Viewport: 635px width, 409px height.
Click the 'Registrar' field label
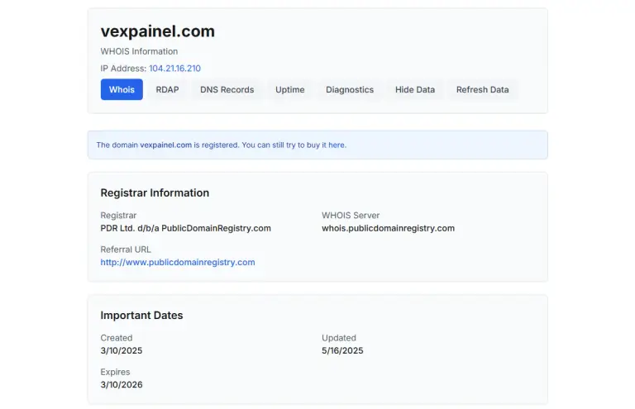[x=118, y=215]
